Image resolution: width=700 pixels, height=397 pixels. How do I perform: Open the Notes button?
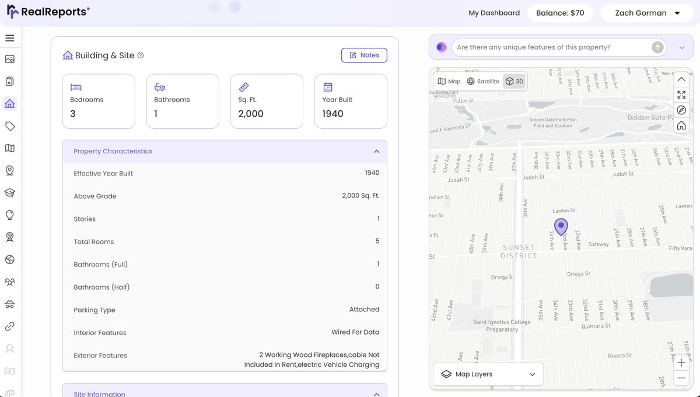click(x=364, y=55)
